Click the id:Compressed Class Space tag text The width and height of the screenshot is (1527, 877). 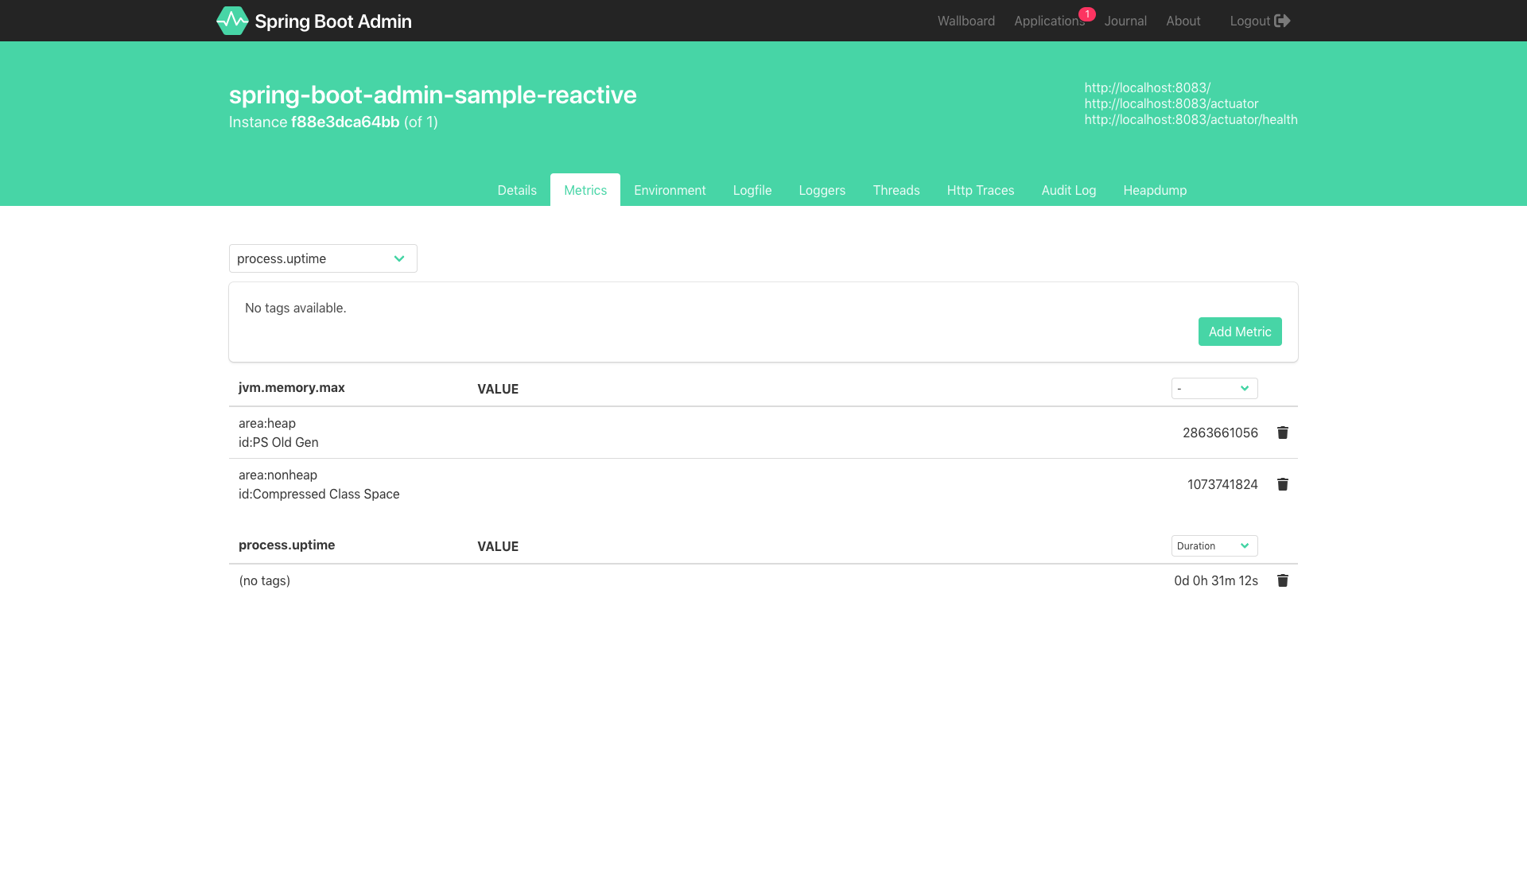coord(319,494)
